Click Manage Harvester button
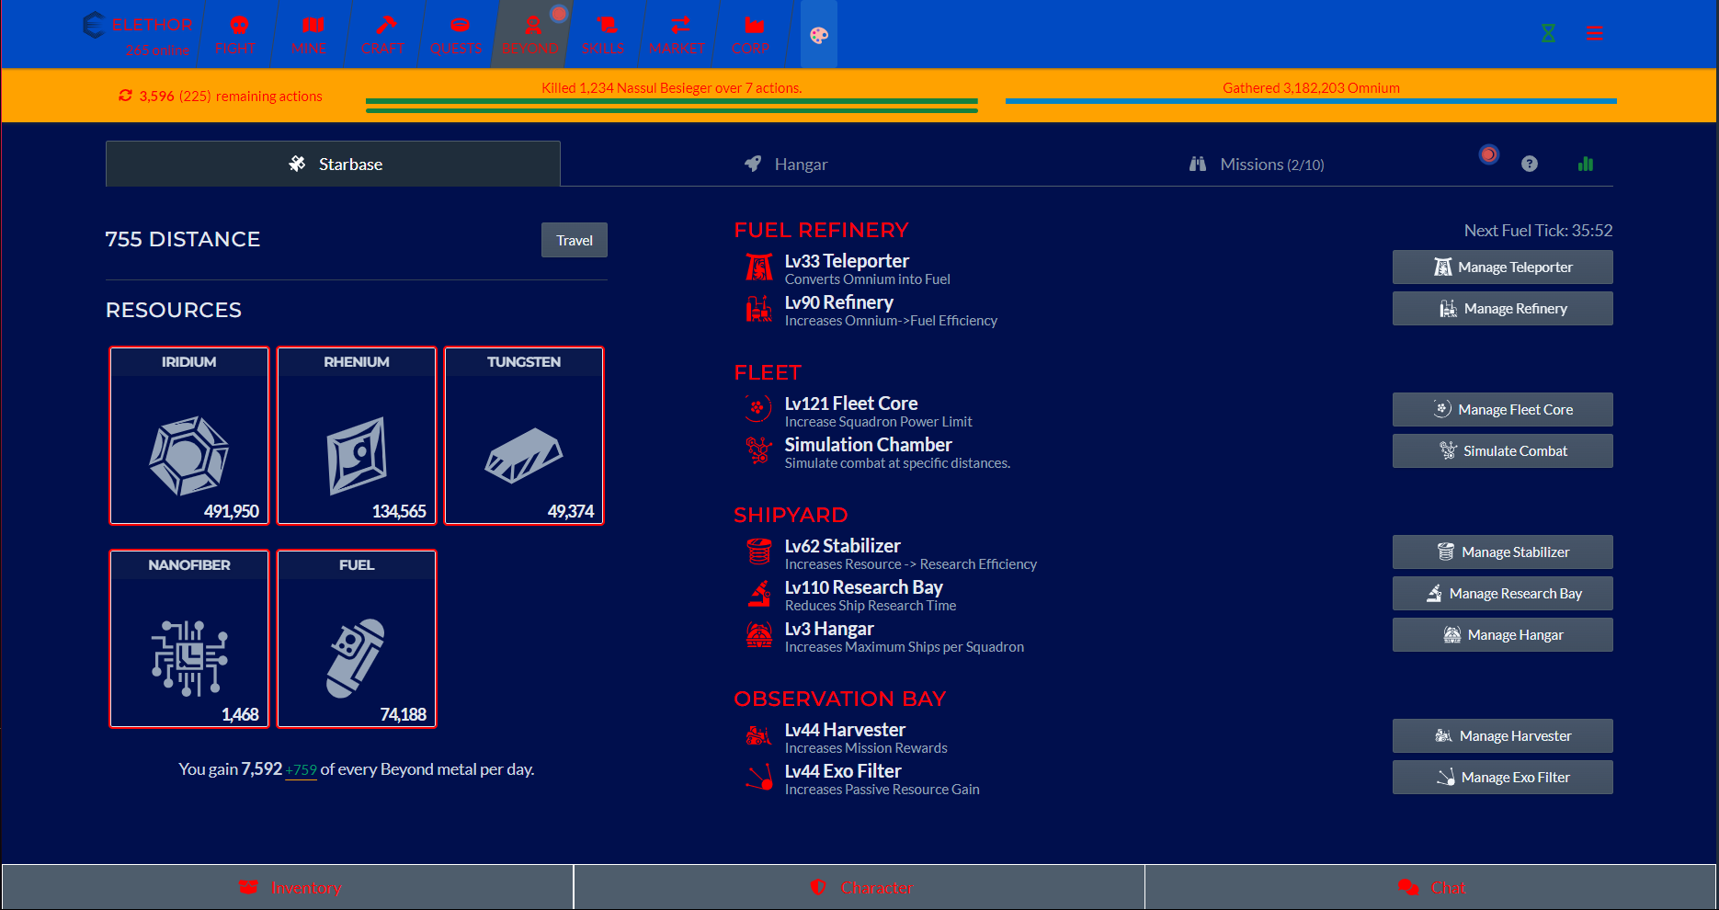1719x910 pixels. tap(1503, 736)
